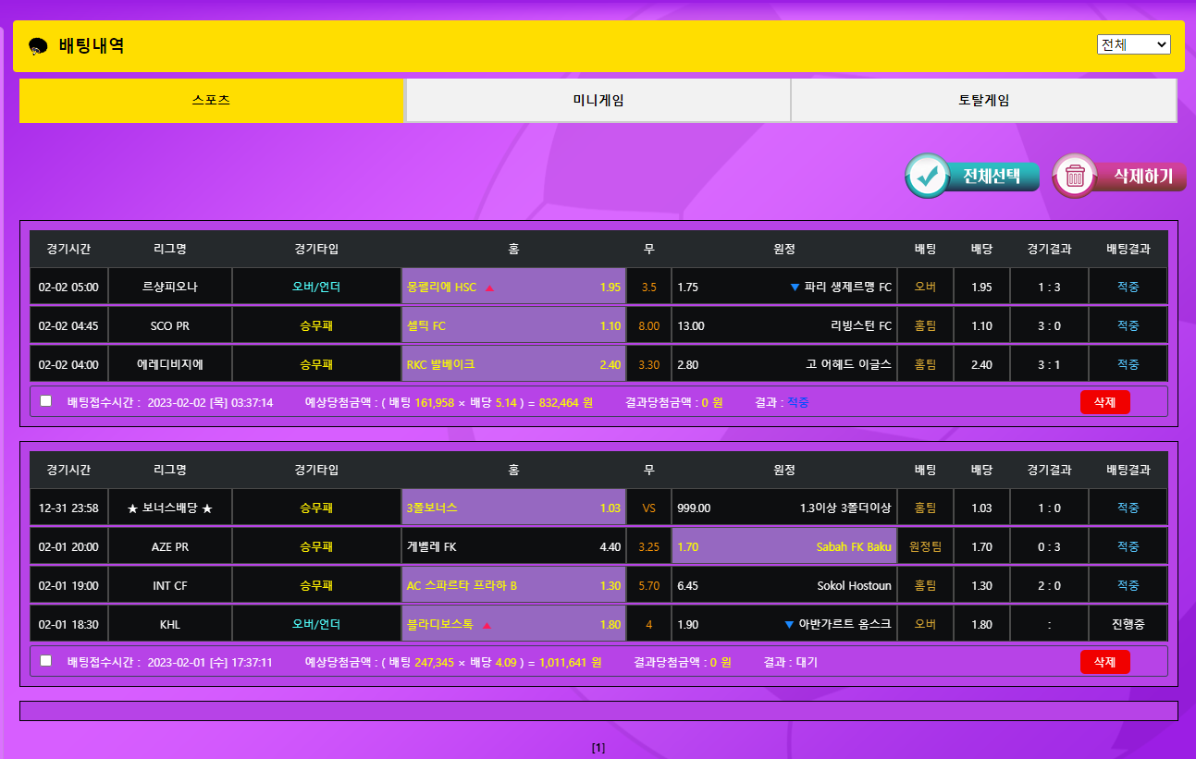Click the RKC 발베이크 home team cell
The image size is (1196, 759).
(513, 364)
